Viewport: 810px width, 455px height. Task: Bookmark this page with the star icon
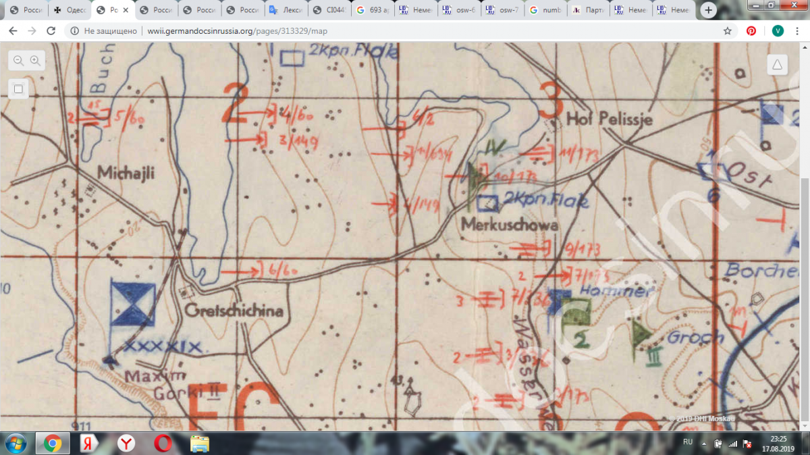pos(727,31)
